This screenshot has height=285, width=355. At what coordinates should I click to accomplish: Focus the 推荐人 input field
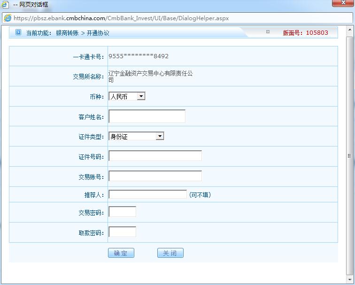[148, 194]
